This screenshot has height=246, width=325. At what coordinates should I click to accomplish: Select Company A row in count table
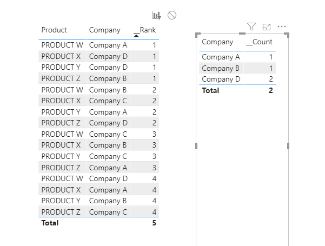point(237,57)
